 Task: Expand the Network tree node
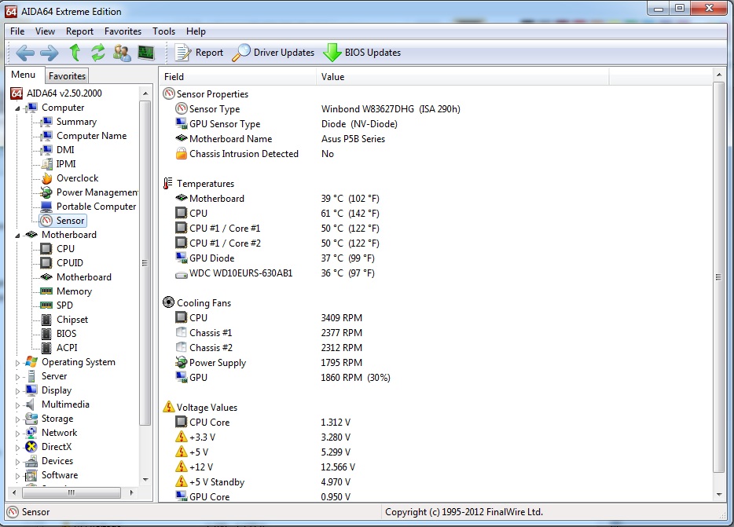point(17,434)
